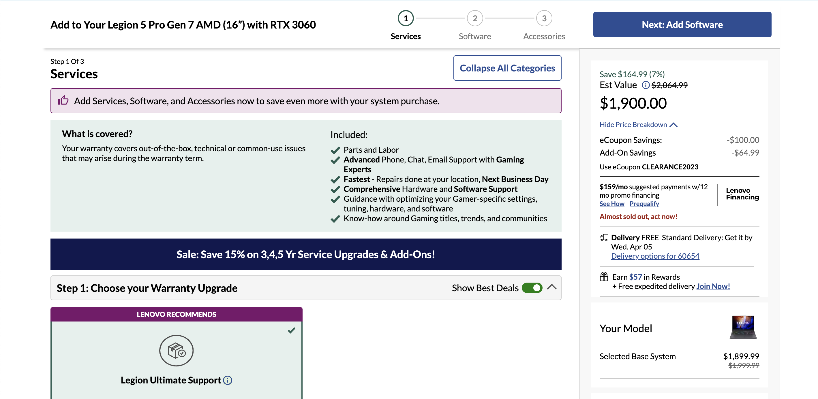Viewport: 818px width, 399px height.
Task: Open the See How financing link
Action: [611, 204]
